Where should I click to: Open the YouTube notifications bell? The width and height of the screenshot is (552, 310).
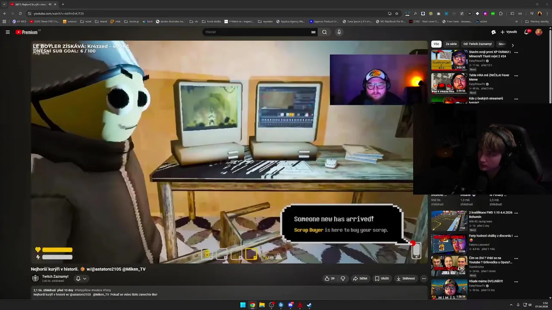click(x=527, y=32)
